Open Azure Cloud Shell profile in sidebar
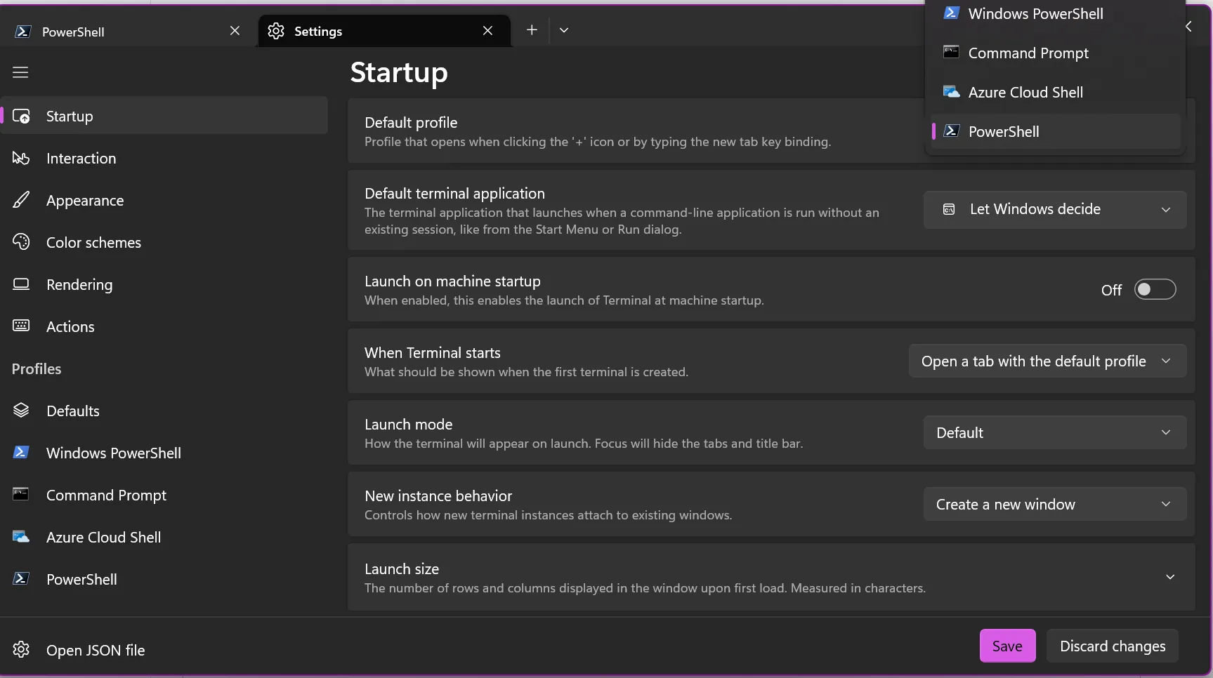 [x=103, y=537]
